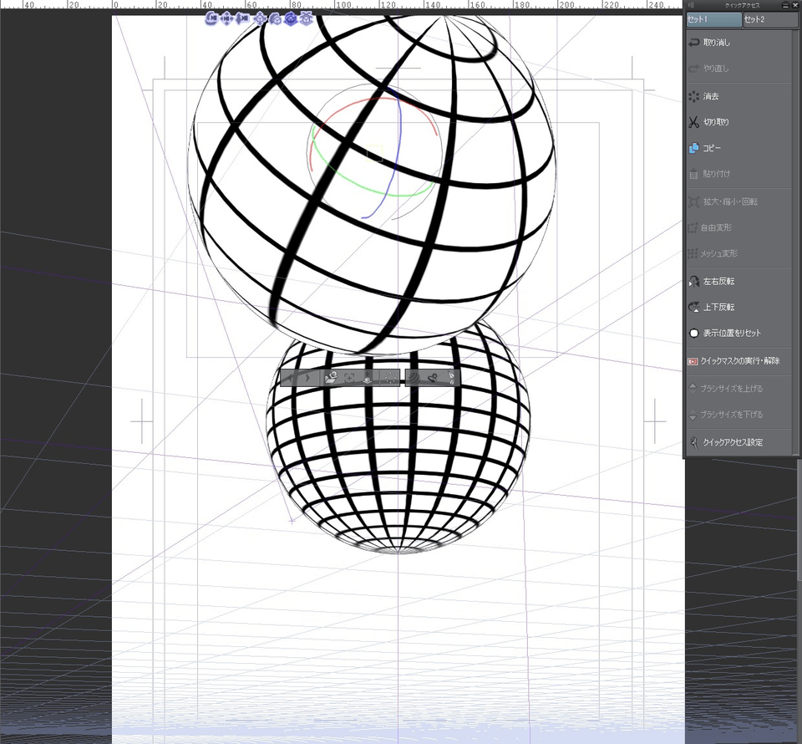Open クイックアクセス設定 settings
The height and width of the screenshot is (744, 802).
pyautogui.click(x=739, y=442)
